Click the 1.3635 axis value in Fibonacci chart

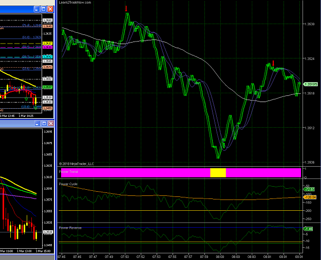tap(47, 33)
